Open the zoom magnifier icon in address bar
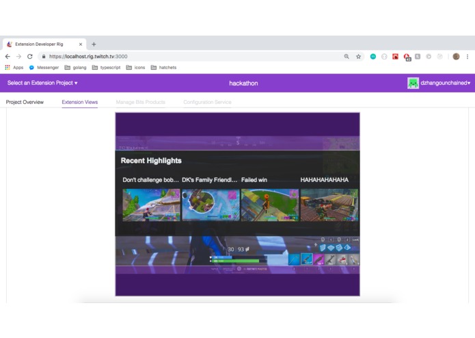 pos(347,56)
